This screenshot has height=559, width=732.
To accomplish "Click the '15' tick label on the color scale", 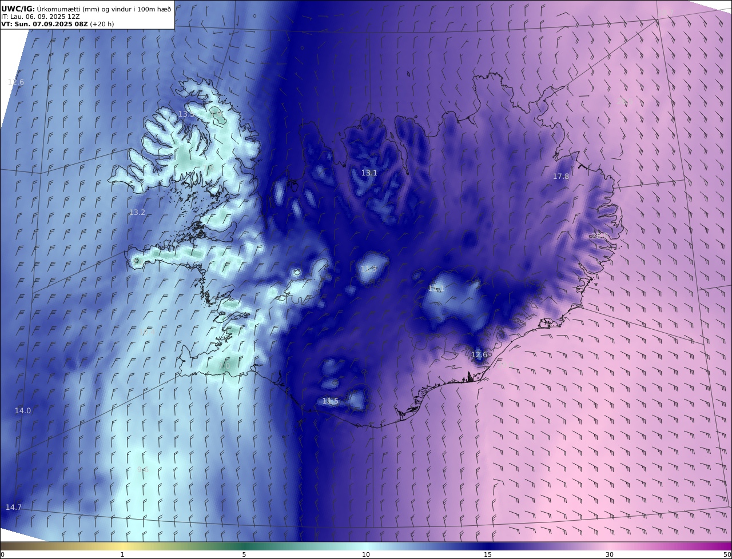I will coord(488,554).
